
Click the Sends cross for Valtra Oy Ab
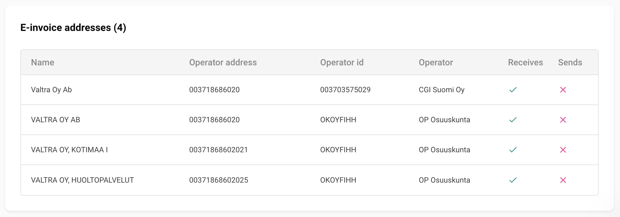tap(563, 90)
